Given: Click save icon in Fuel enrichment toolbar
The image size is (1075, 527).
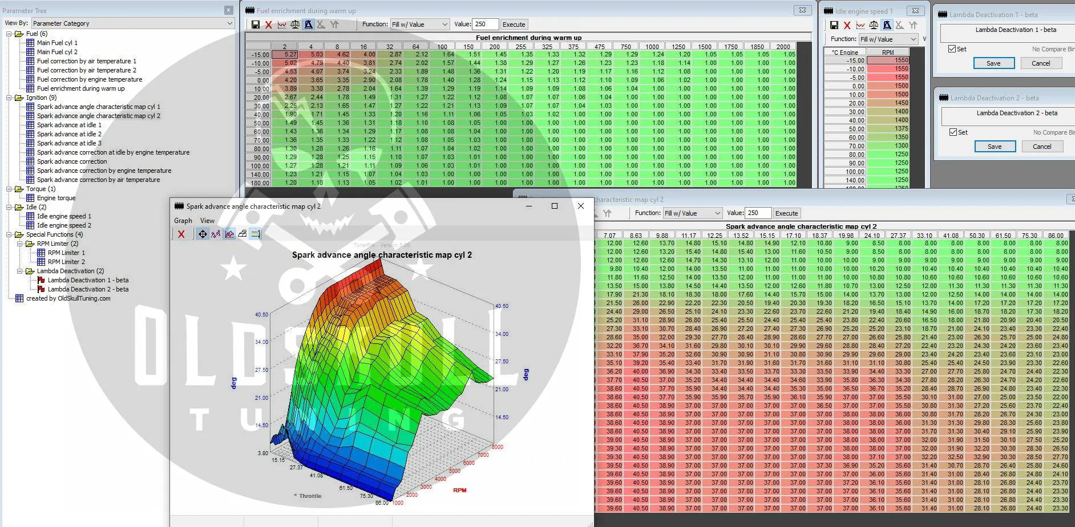Looking at the screenshot, I should [x=255, y=25].
